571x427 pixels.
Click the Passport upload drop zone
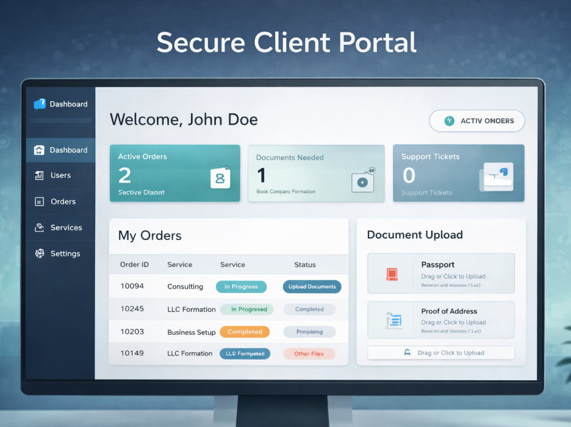(x=441, y=274)
